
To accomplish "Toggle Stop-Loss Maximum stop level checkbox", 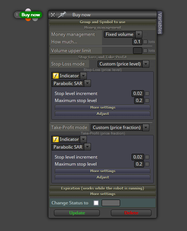I will (x=147, y=101).
